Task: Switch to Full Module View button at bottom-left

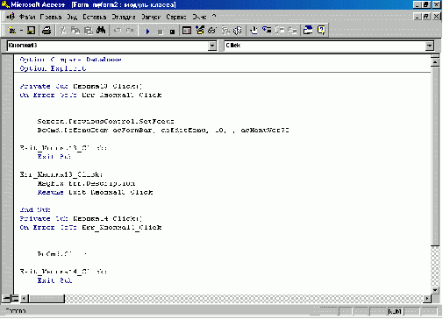Action: coord(15,299)
